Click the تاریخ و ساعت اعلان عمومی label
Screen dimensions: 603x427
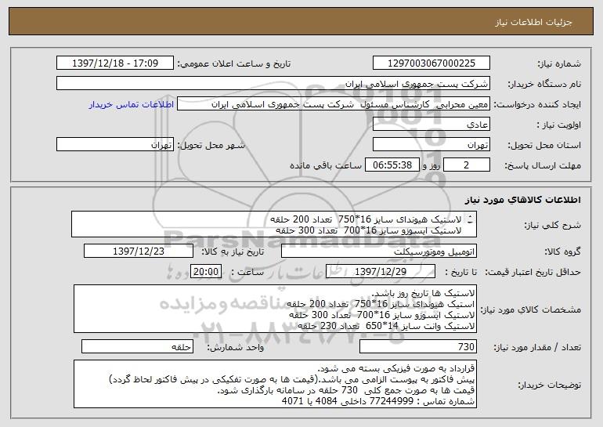(234, 64)
